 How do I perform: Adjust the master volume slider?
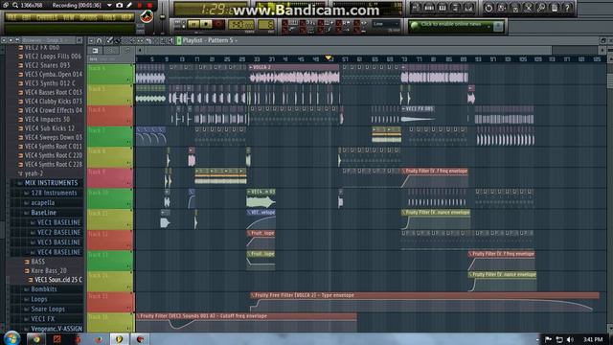(x=163, y=17)
